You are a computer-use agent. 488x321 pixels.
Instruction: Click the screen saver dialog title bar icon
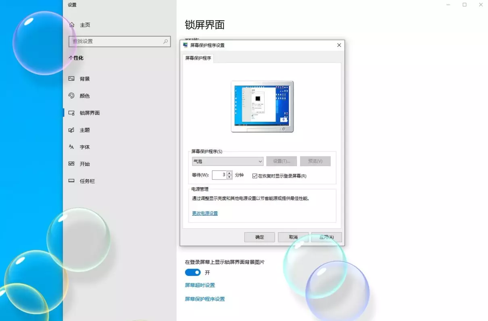(x=186, y=45)
